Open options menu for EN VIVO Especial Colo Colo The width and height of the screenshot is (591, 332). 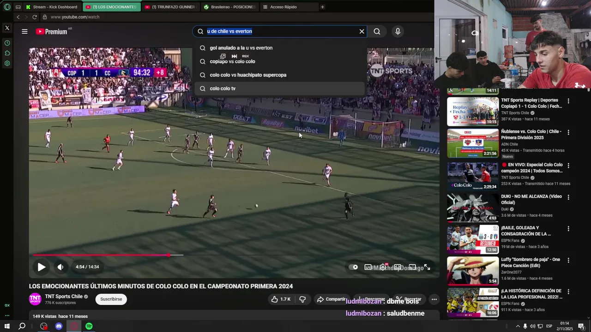[568, 166]
